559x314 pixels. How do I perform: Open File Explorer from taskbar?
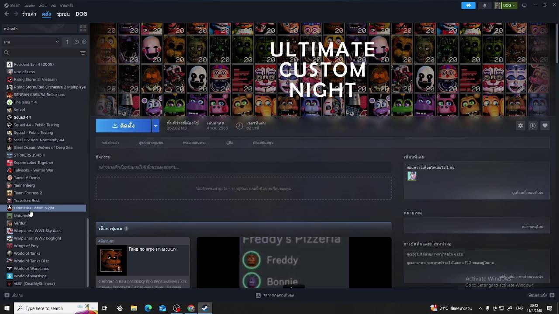(134, 308)
